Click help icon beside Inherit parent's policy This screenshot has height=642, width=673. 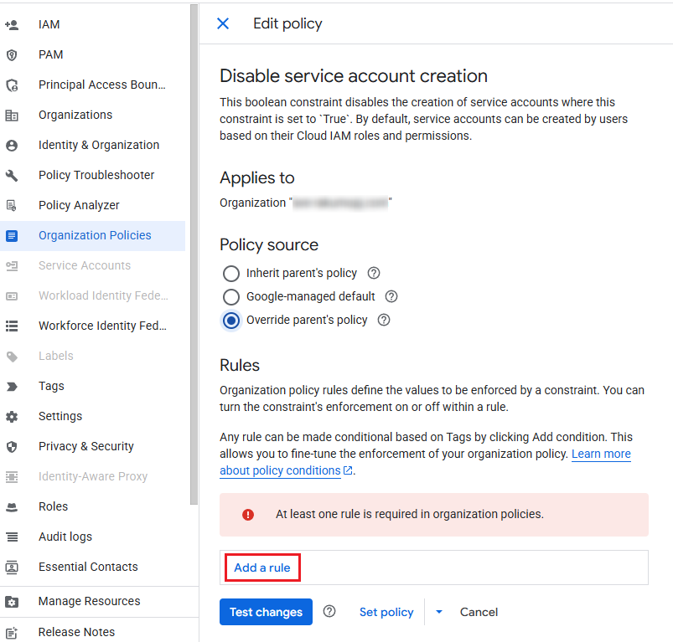coord(374,273)
